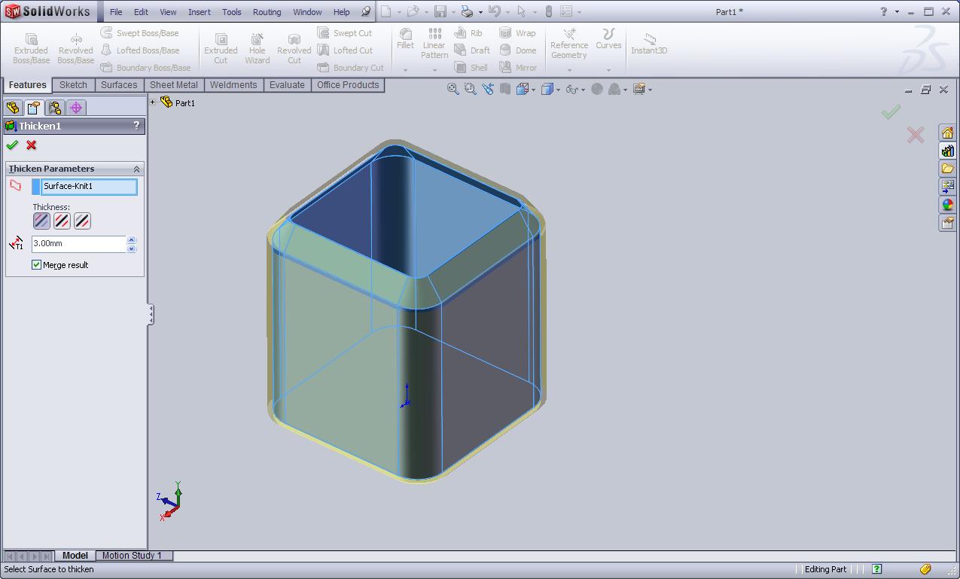Open the DimXpertManager target icon tab
Viewport: 960px width, 579px height.
pyautogui.click(x=76, y=108)
